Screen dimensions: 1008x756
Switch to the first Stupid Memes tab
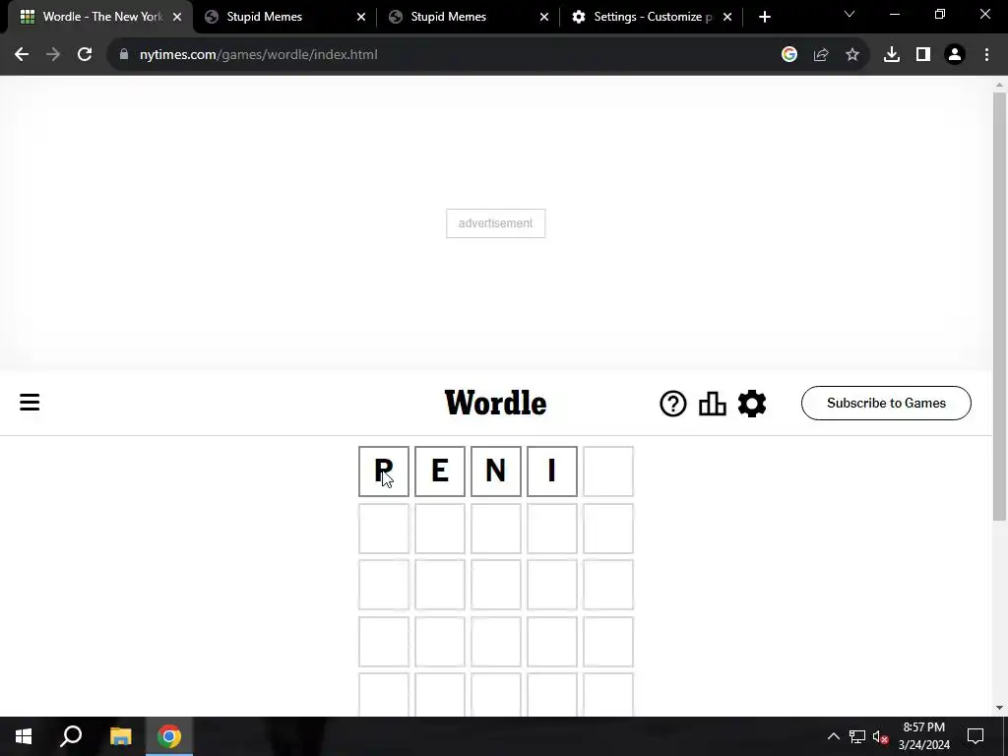pos(283,17)
